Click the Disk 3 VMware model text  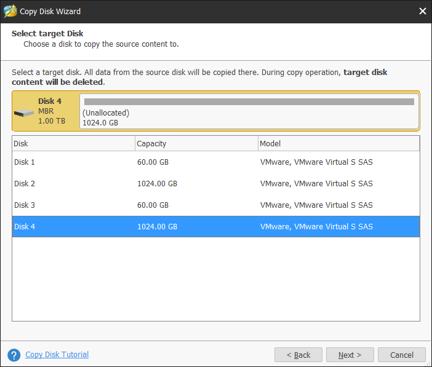[x=316, y=205]
